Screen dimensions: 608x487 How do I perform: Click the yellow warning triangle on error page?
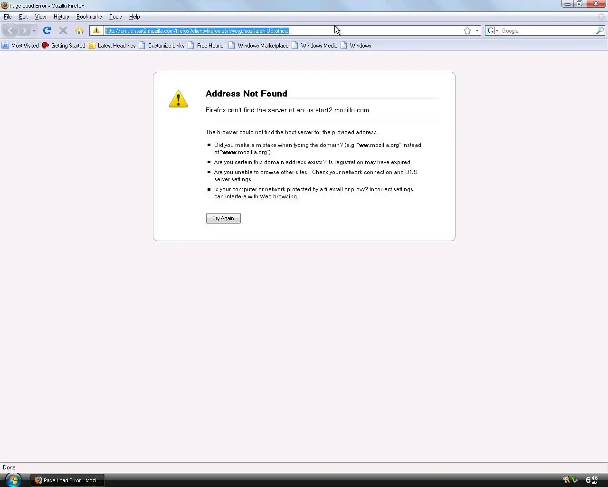(x=179, y=99)
